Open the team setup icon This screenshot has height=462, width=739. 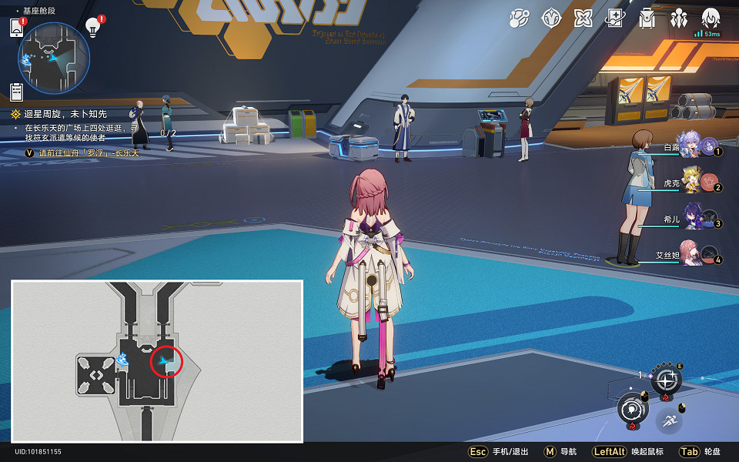click(679, 18)
